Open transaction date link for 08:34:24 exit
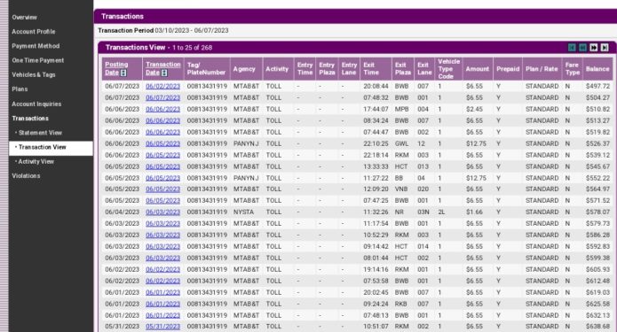 (163, 120)
